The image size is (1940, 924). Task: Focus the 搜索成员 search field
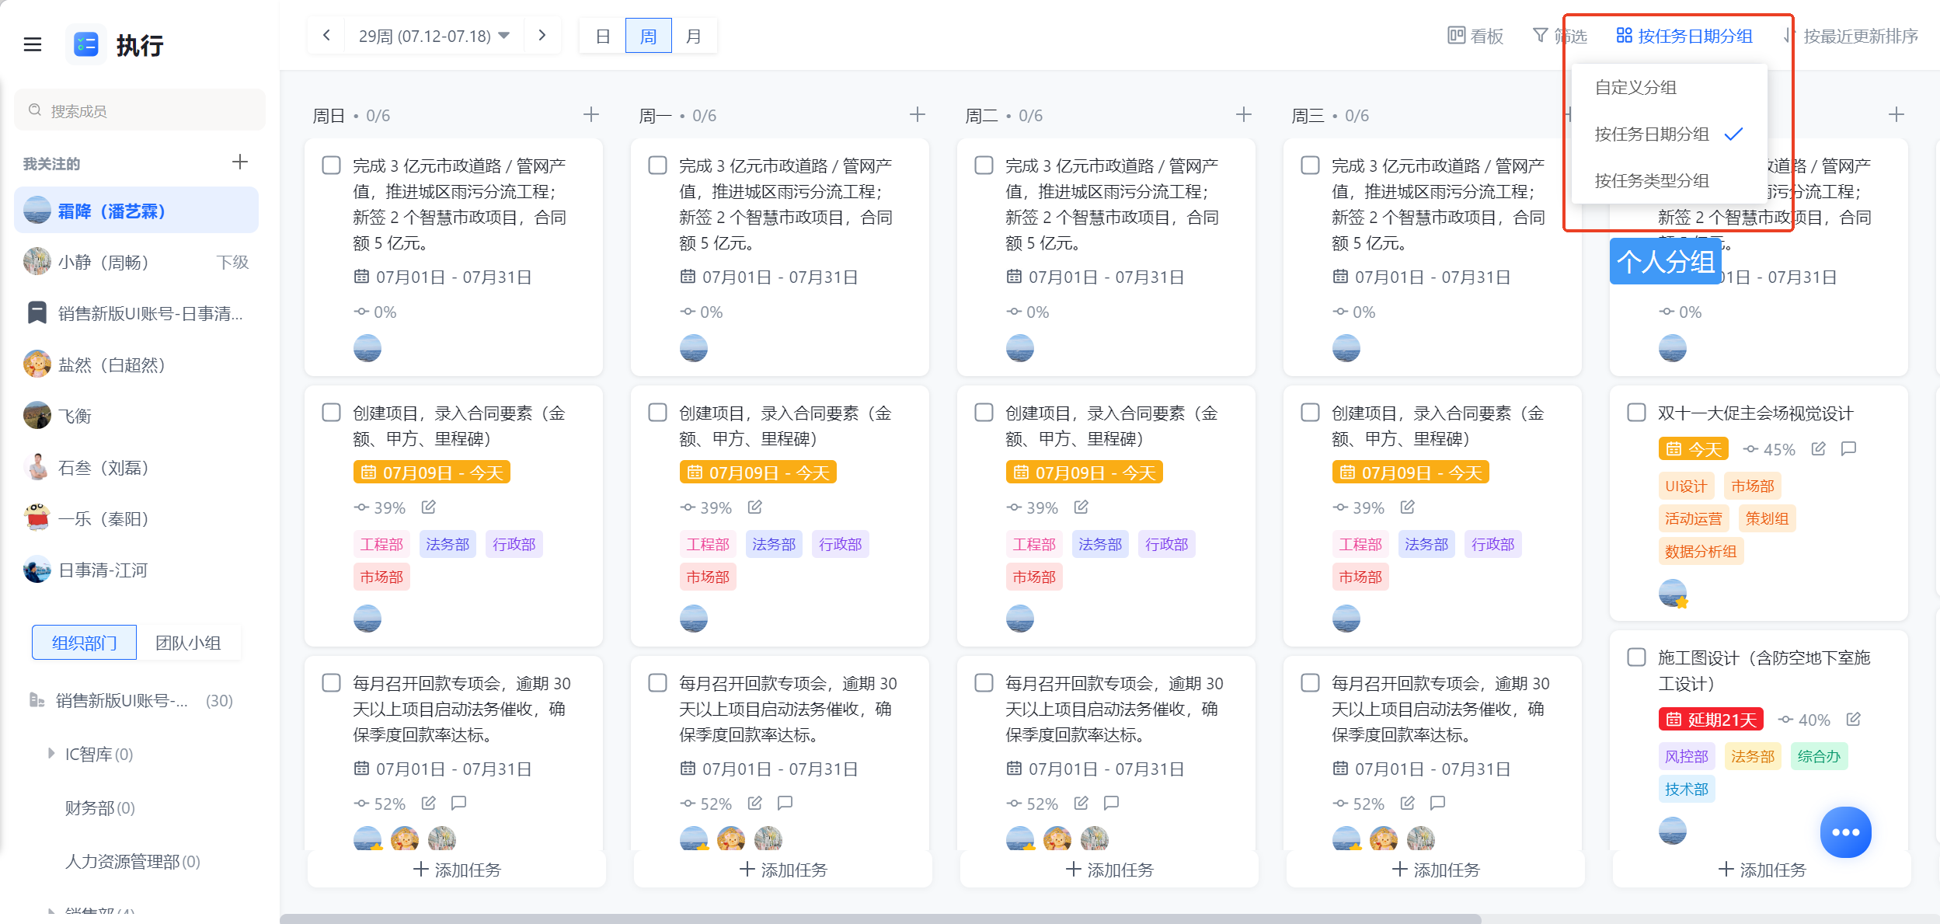(140, 110)
